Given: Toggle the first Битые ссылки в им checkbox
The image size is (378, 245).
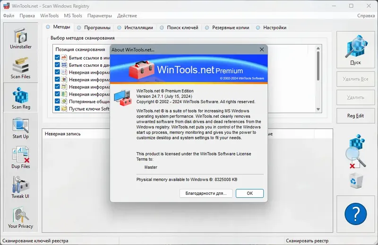Looking at the screenshot, I should [x=57, y=57].
